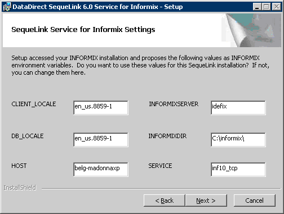
Task: Click the INFORMIXSERVER label
Action: (174, 104)
